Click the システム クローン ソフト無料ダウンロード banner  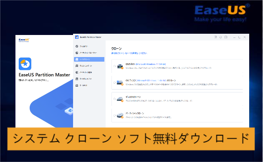pos(131,139)
